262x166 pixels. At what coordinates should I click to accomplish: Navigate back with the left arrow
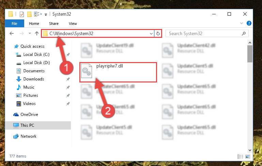point(12,33)
